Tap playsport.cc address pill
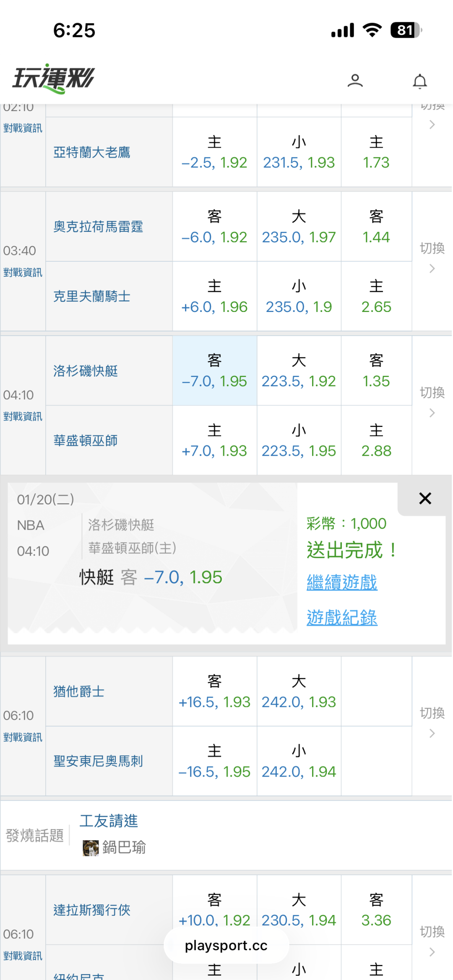 click(226, 946)
